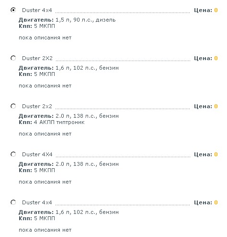The image size is (227, 237).
Task: Click the last Duster 4x4 title, 102 л.с.
Action: [37, 202]
